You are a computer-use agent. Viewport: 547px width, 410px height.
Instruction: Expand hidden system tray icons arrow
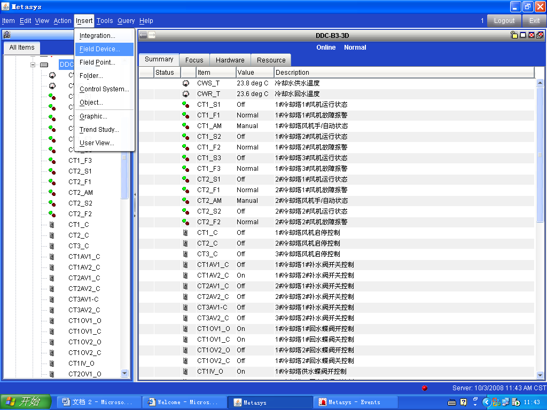(486, 402)
